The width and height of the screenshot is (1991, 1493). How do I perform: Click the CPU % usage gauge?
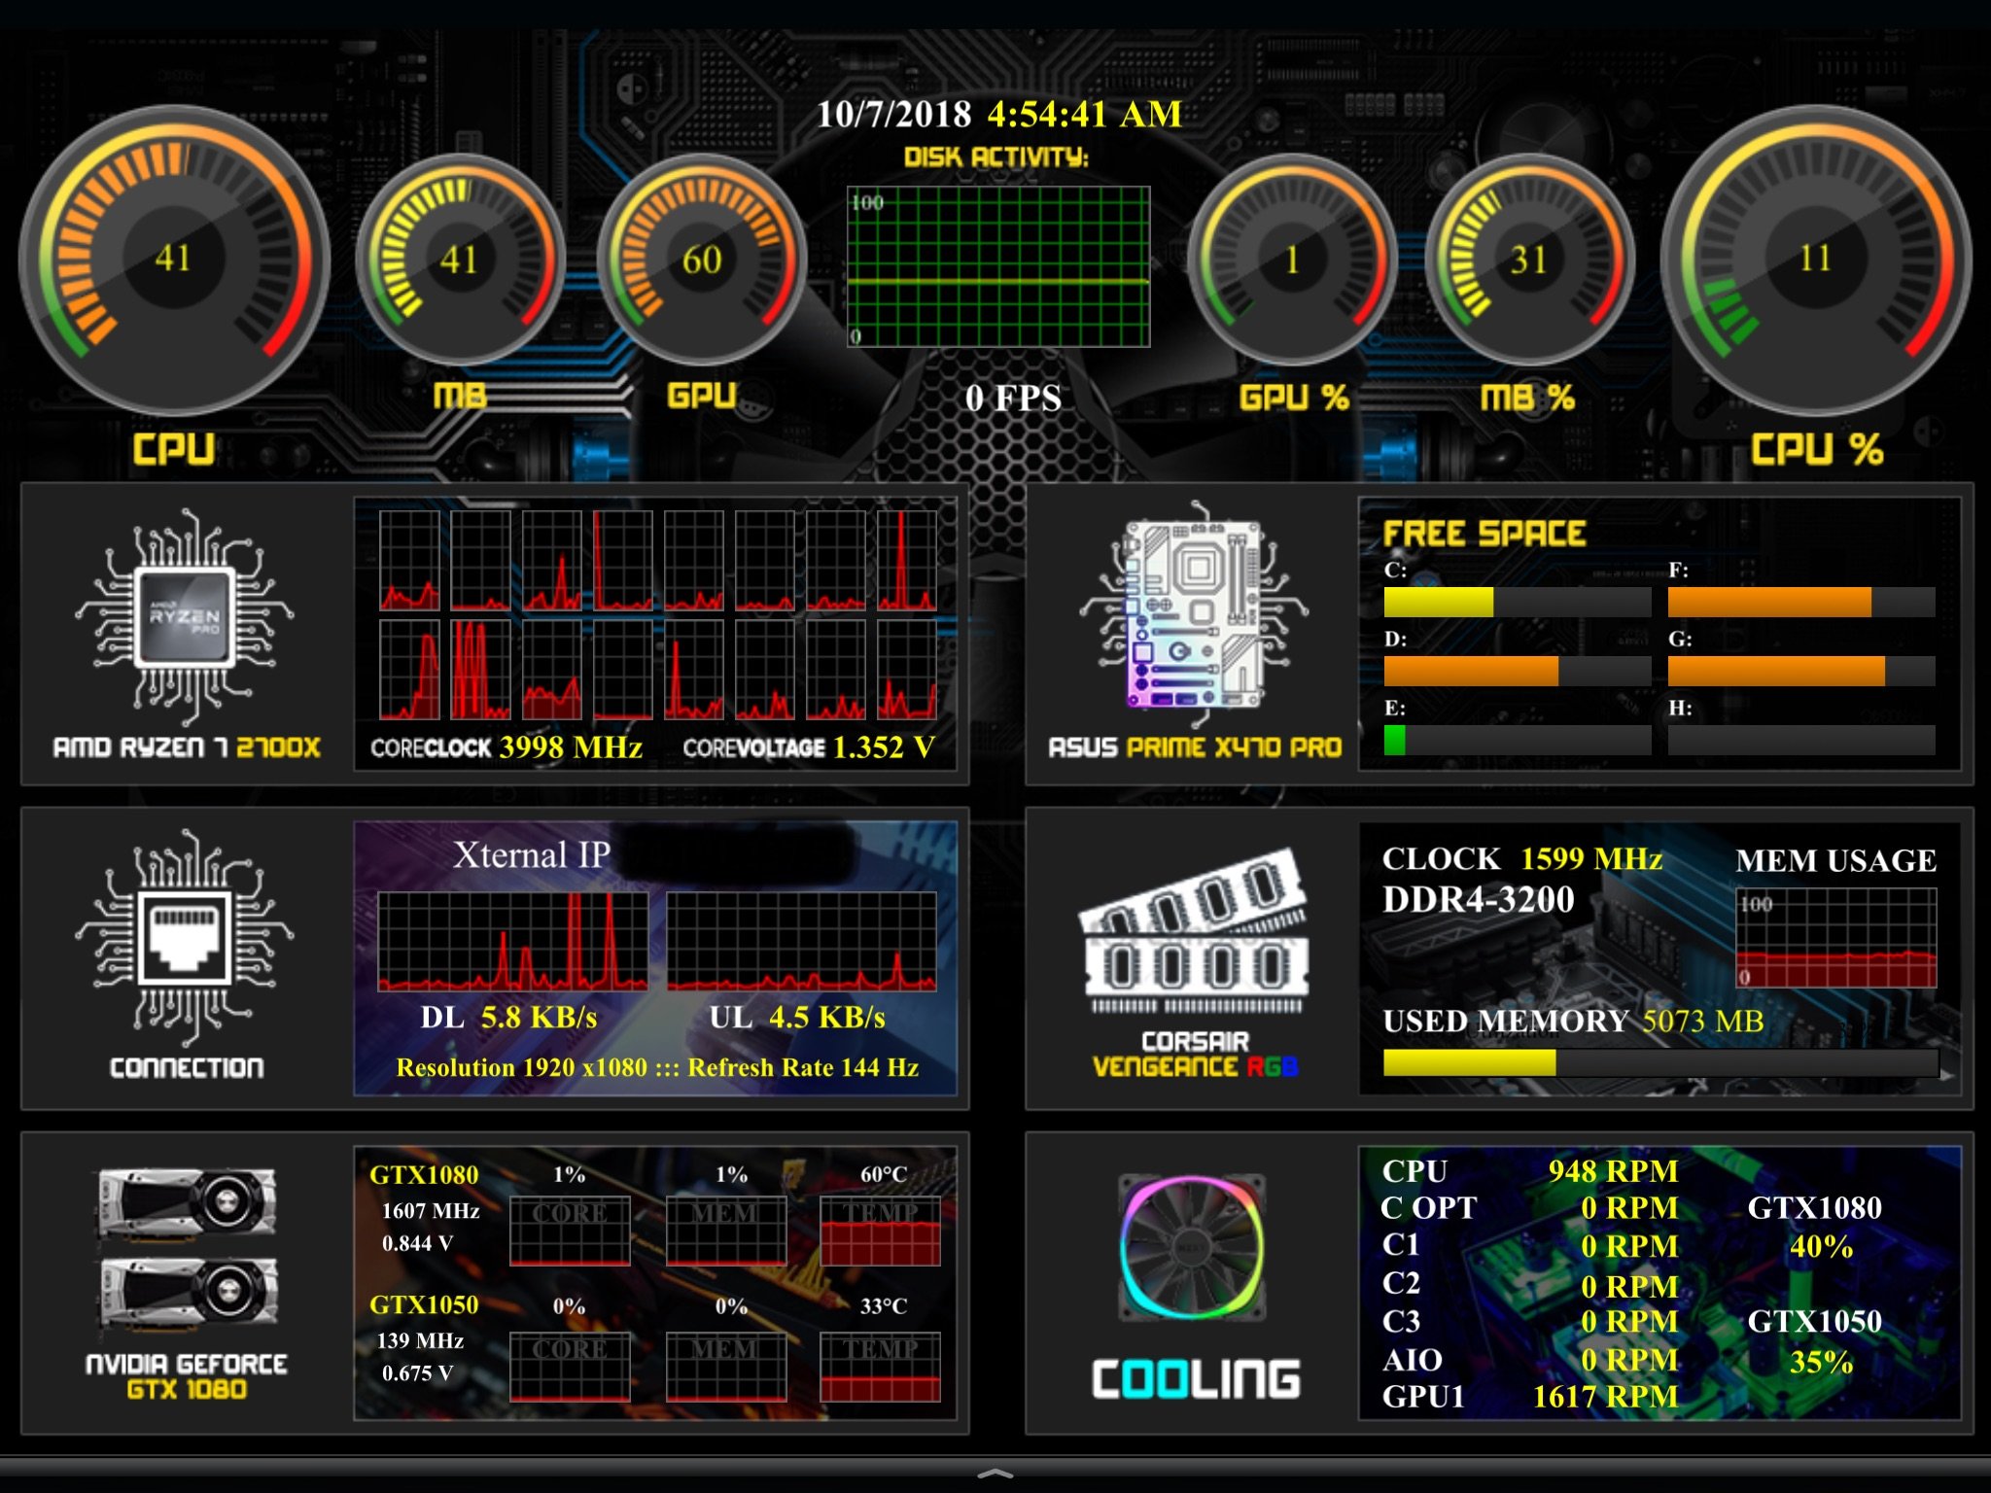(x=1814, y=259)
